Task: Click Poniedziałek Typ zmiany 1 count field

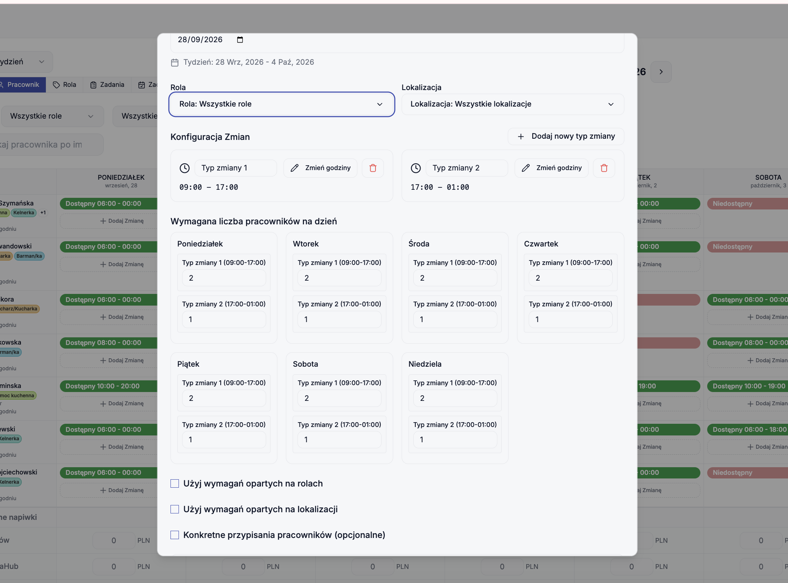Action: (224, 278)
